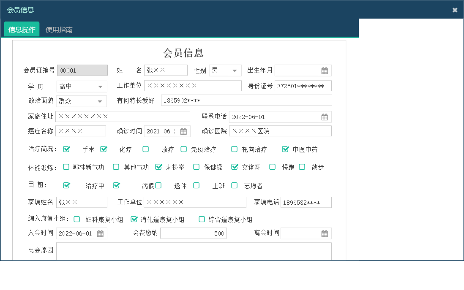
Task: Check the 靶向治疗 option
Action: (x=234, y=149)
